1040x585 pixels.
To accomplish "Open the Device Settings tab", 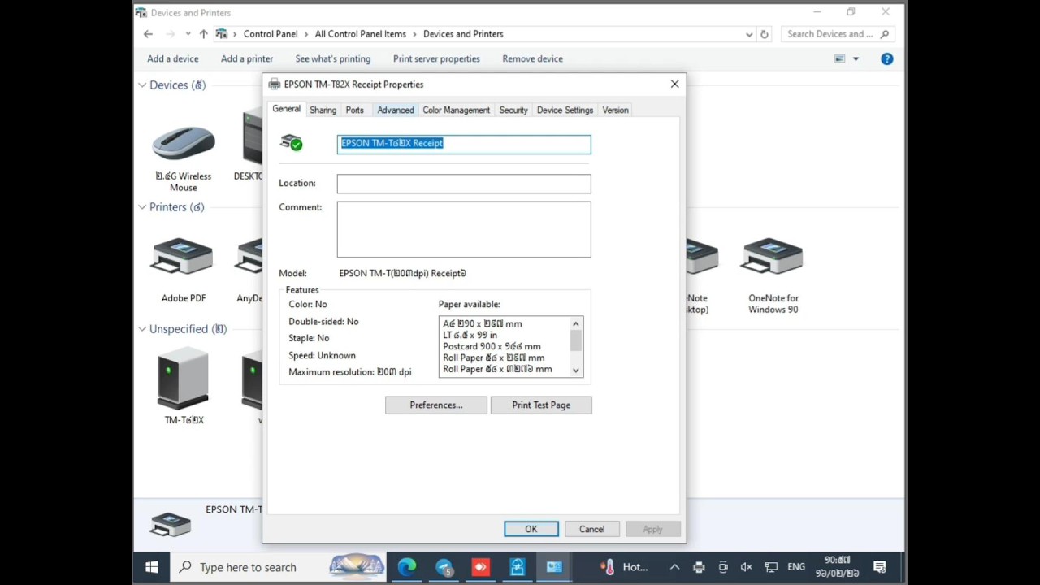I will [565, 110].
